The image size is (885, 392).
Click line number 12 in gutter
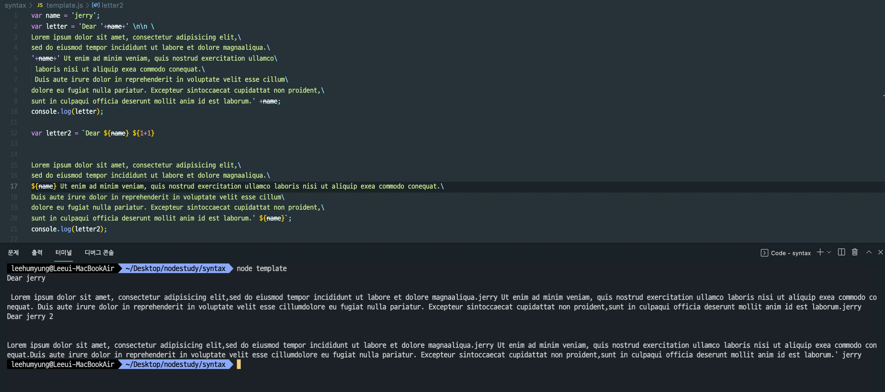coord(14,133)
